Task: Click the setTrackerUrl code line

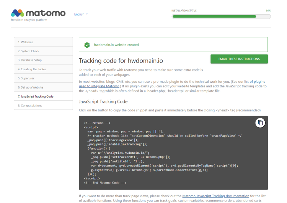Action: click(x=131, y=157)
